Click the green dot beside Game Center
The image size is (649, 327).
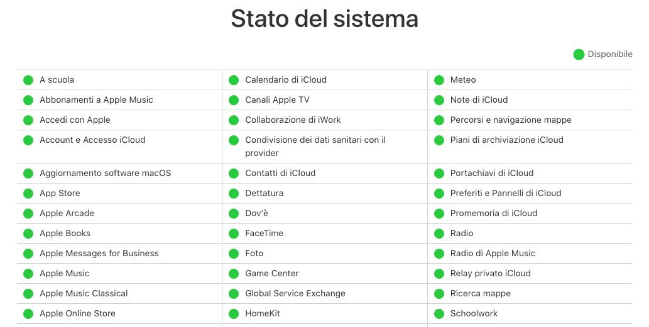[234, 274]
